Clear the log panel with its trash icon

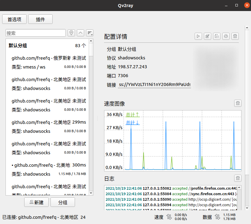238,178
